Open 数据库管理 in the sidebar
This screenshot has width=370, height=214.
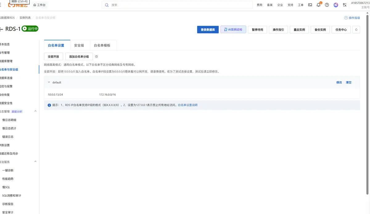pos(6,61)
